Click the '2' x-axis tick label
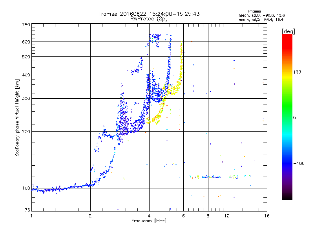The width and height of the screenshot is (314, 235). (x=90, y=216)
